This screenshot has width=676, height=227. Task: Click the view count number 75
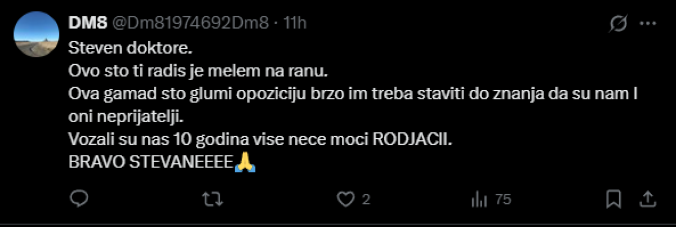[x=502, y=199]
